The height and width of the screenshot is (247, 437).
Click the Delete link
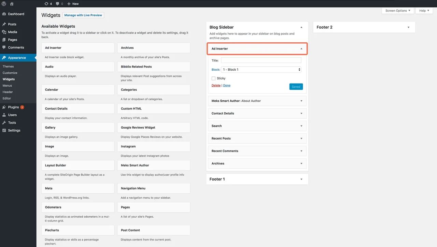coord(216,85)
